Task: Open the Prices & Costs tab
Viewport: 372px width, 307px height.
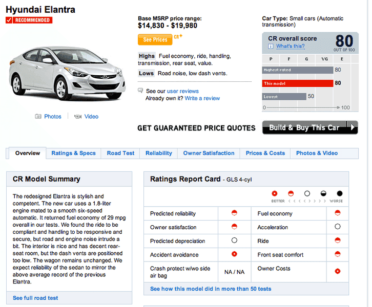Action: [x=265, y=153]
